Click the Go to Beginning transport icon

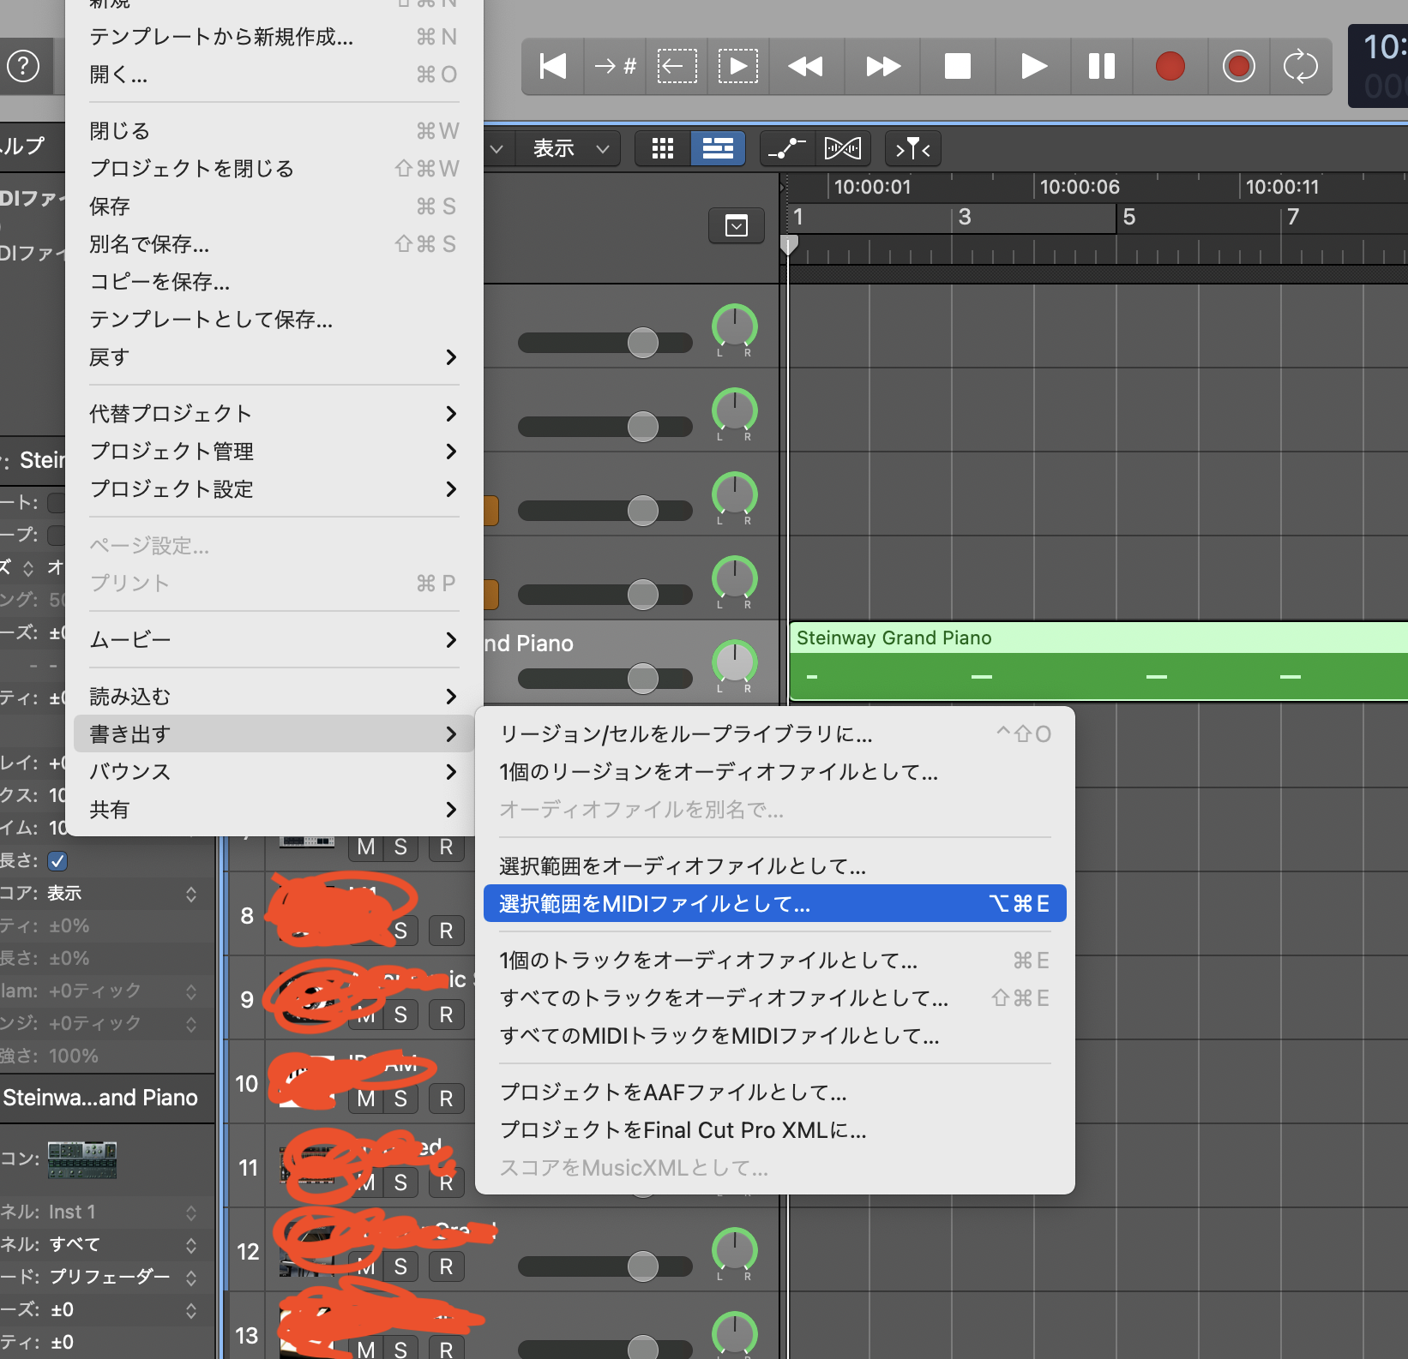(x=553, y=66)
